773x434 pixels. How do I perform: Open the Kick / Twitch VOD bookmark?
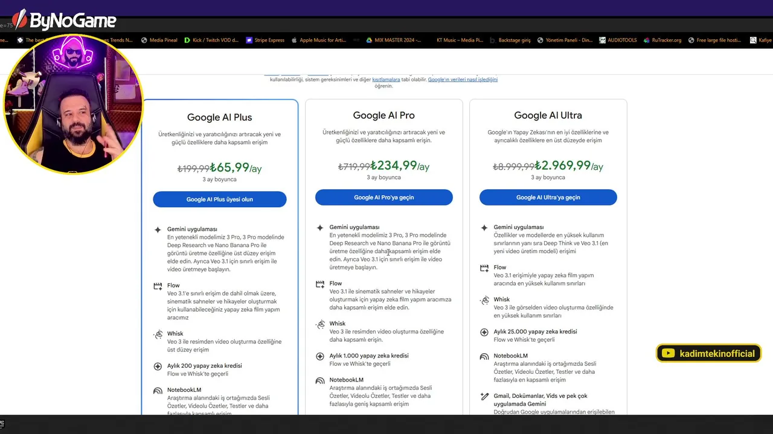[x=211, y=40]
